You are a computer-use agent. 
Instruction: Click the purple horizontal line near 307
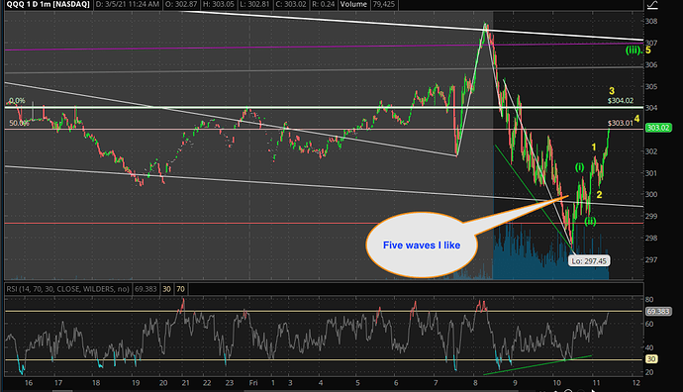pyautogui.click(x=323, y=47)
